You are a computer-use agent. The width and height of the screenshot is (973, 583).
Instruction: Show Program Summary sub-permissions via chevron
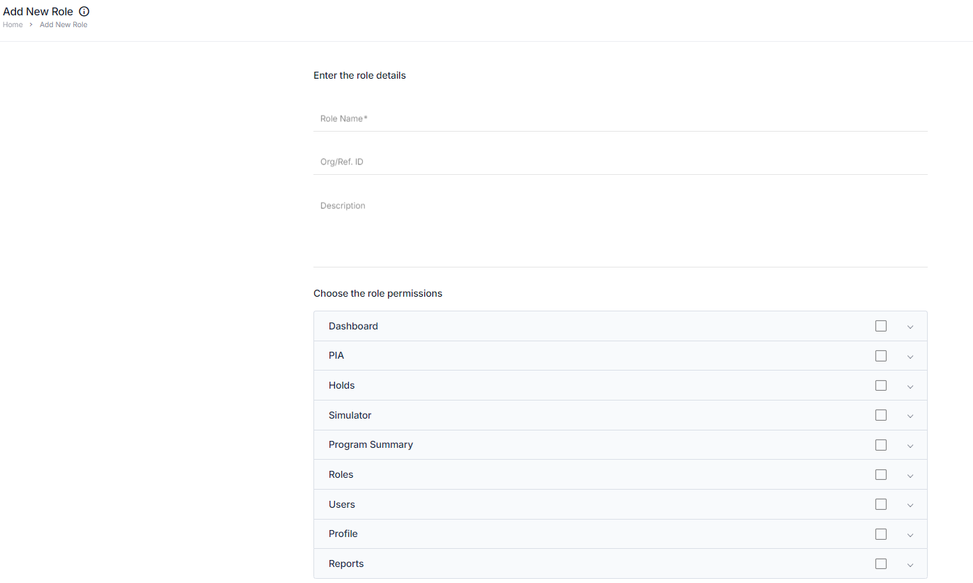(x=910, y=446)
